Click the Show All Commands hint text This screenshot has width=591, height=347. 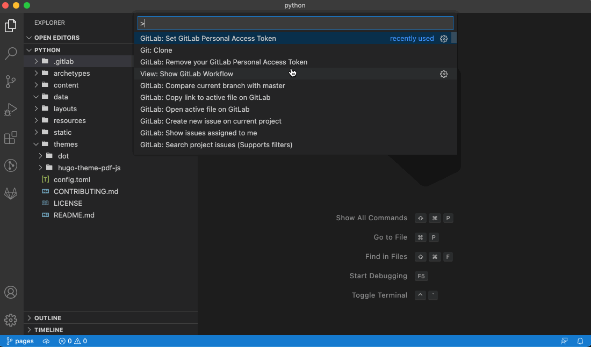372,218
